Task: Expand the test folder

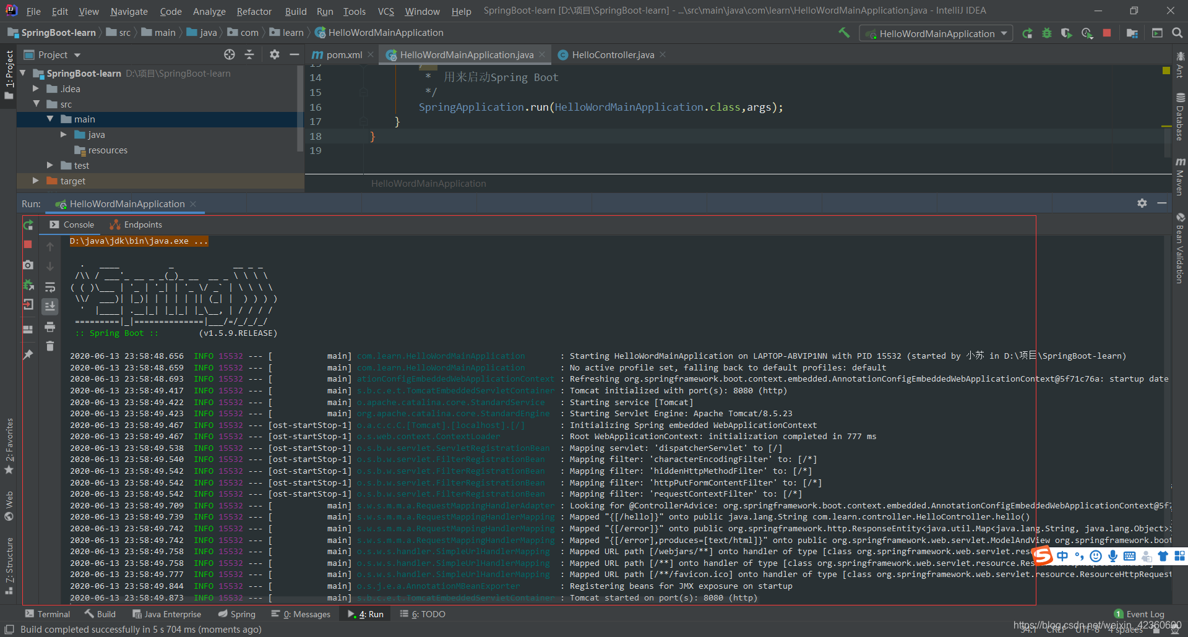Action: click(50, 165)
